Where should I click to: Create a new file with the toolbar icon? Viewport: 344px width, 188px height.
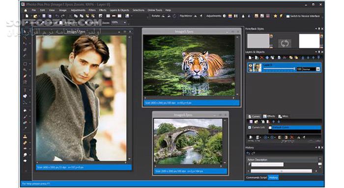pos(27,16)
